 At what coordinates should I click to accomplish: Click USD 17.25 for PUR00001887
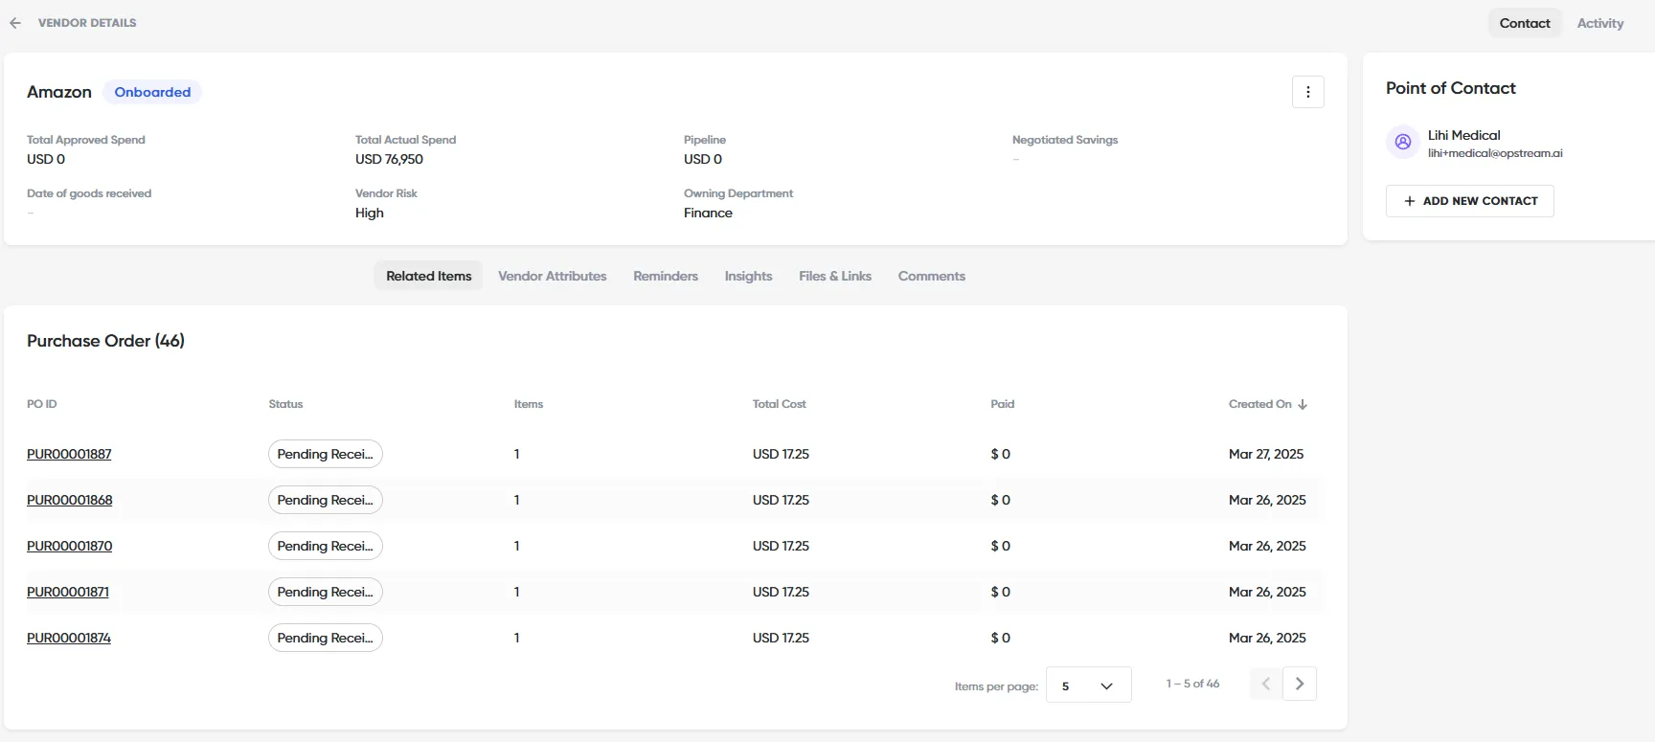click(x=781, y=454)
